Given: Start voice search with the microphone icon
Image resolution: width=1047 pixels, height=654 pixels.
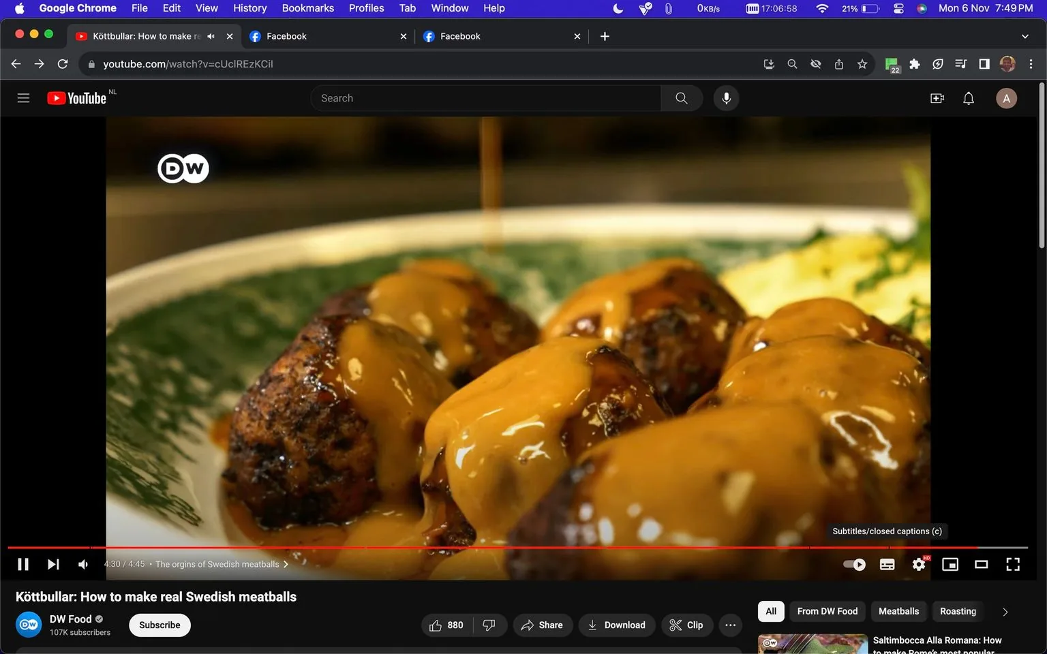Looking at the screenshot, I should point(726,97).
